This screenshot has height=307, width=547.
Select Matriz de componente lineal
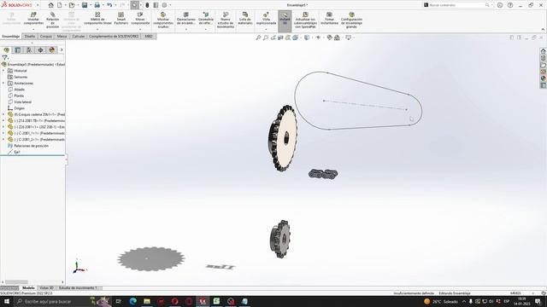click(x=97, y=20)
